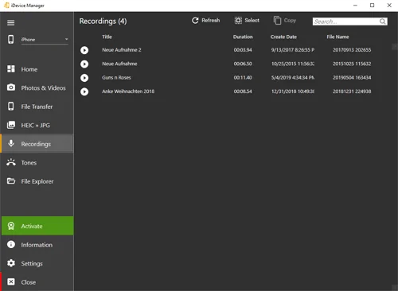Click the Copy toolbar button
The height and width of the screenshot is (291, 398).
click(285, 21)
